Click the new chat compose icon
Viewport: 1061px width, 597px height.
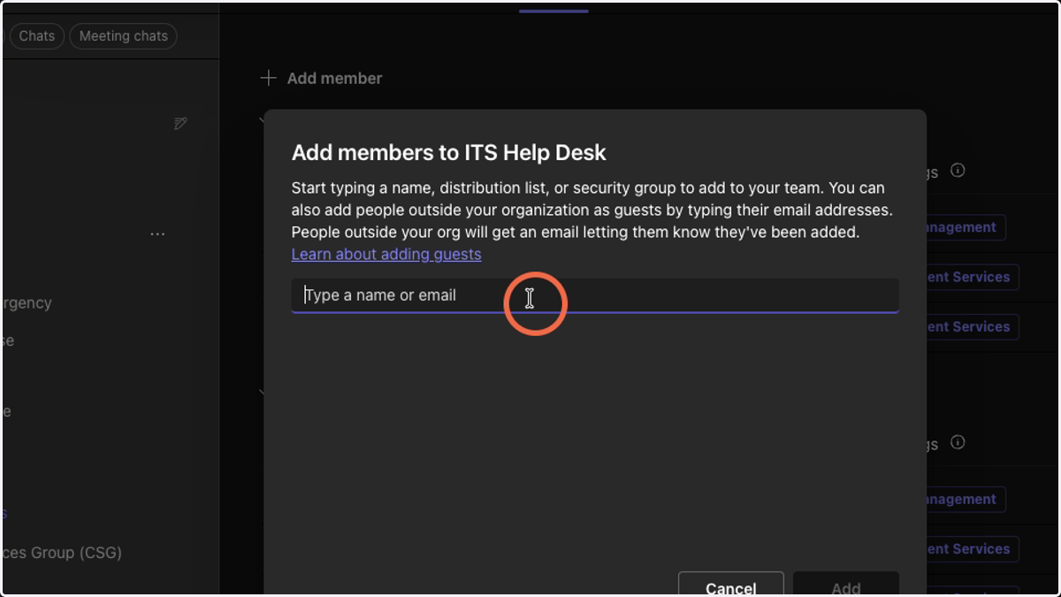[x=181, y=123]
